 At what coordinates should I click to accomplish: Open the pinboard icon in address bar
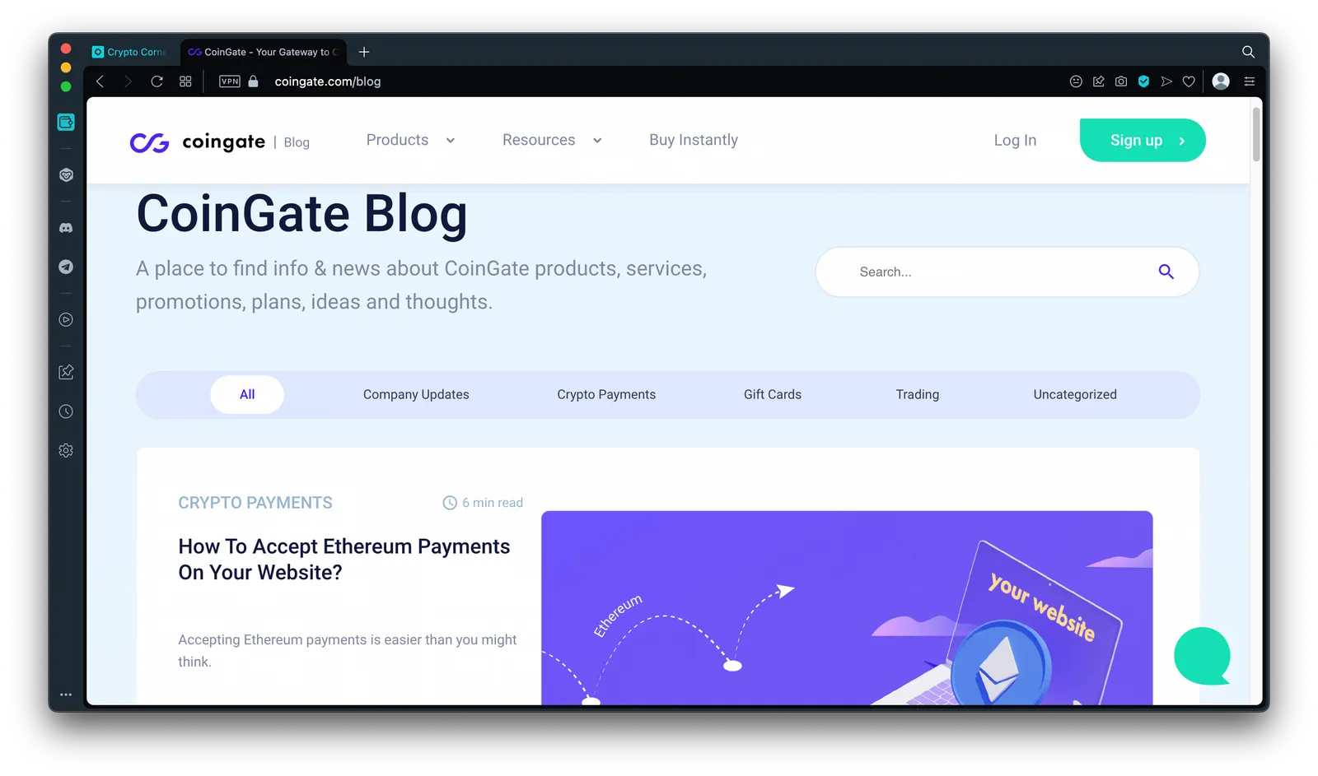(1098, 81)
